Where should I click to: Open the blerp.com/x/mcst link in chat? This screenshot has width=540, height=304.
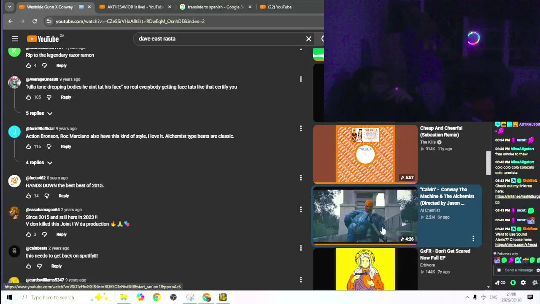coord(516,245)
